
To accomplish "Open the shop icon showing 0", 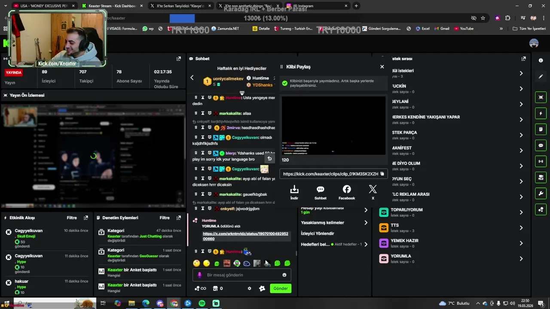I will [218, 288].
